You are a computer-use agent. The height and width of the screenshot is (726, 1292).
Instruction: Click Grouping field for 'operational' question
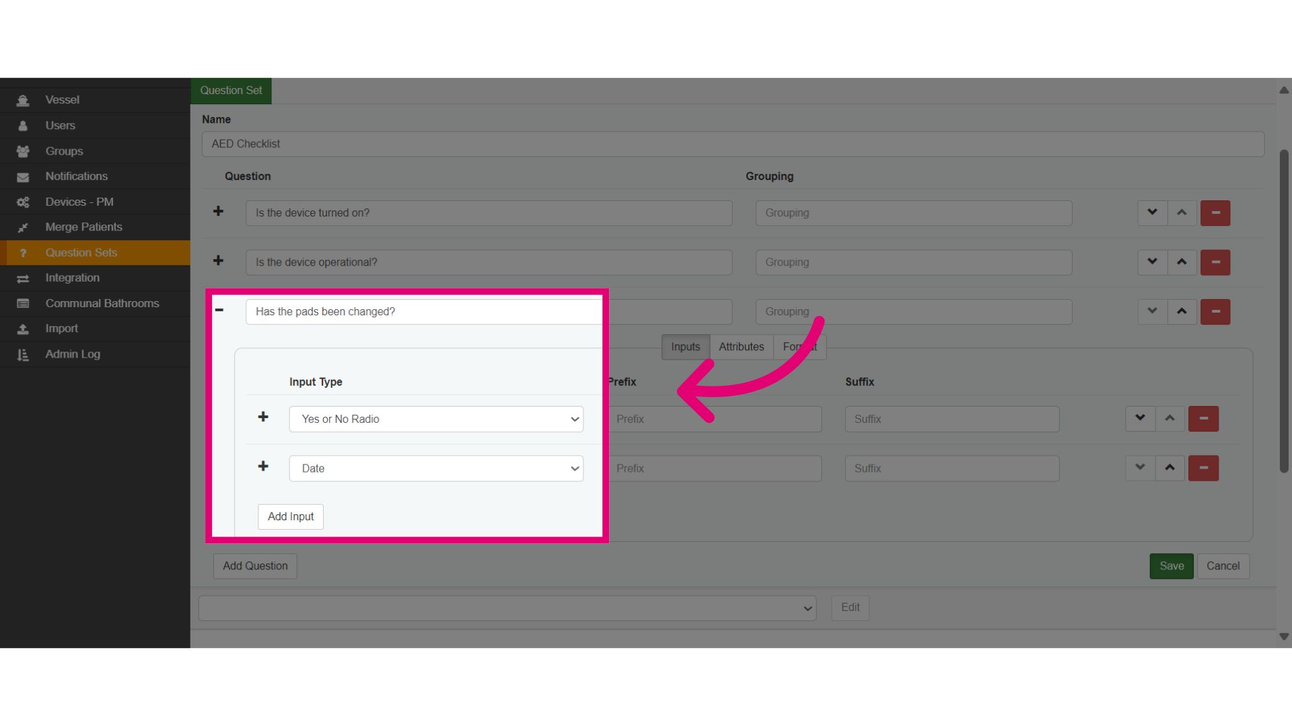pyautogui.click(x=913, y=262)
